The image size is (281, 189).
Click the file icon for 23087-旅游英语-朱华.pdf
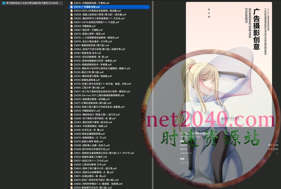click(71, 53)
